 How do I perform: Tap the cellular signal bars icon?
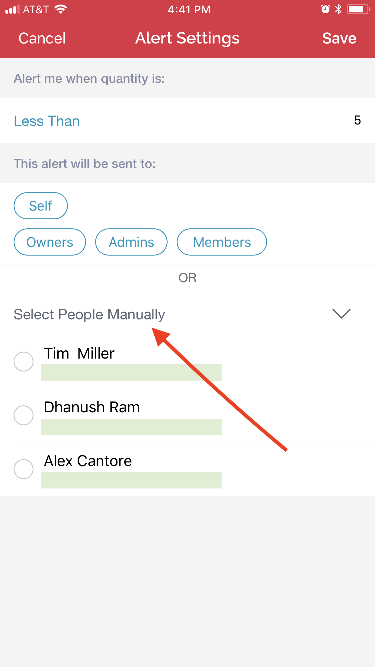[13, 9]
